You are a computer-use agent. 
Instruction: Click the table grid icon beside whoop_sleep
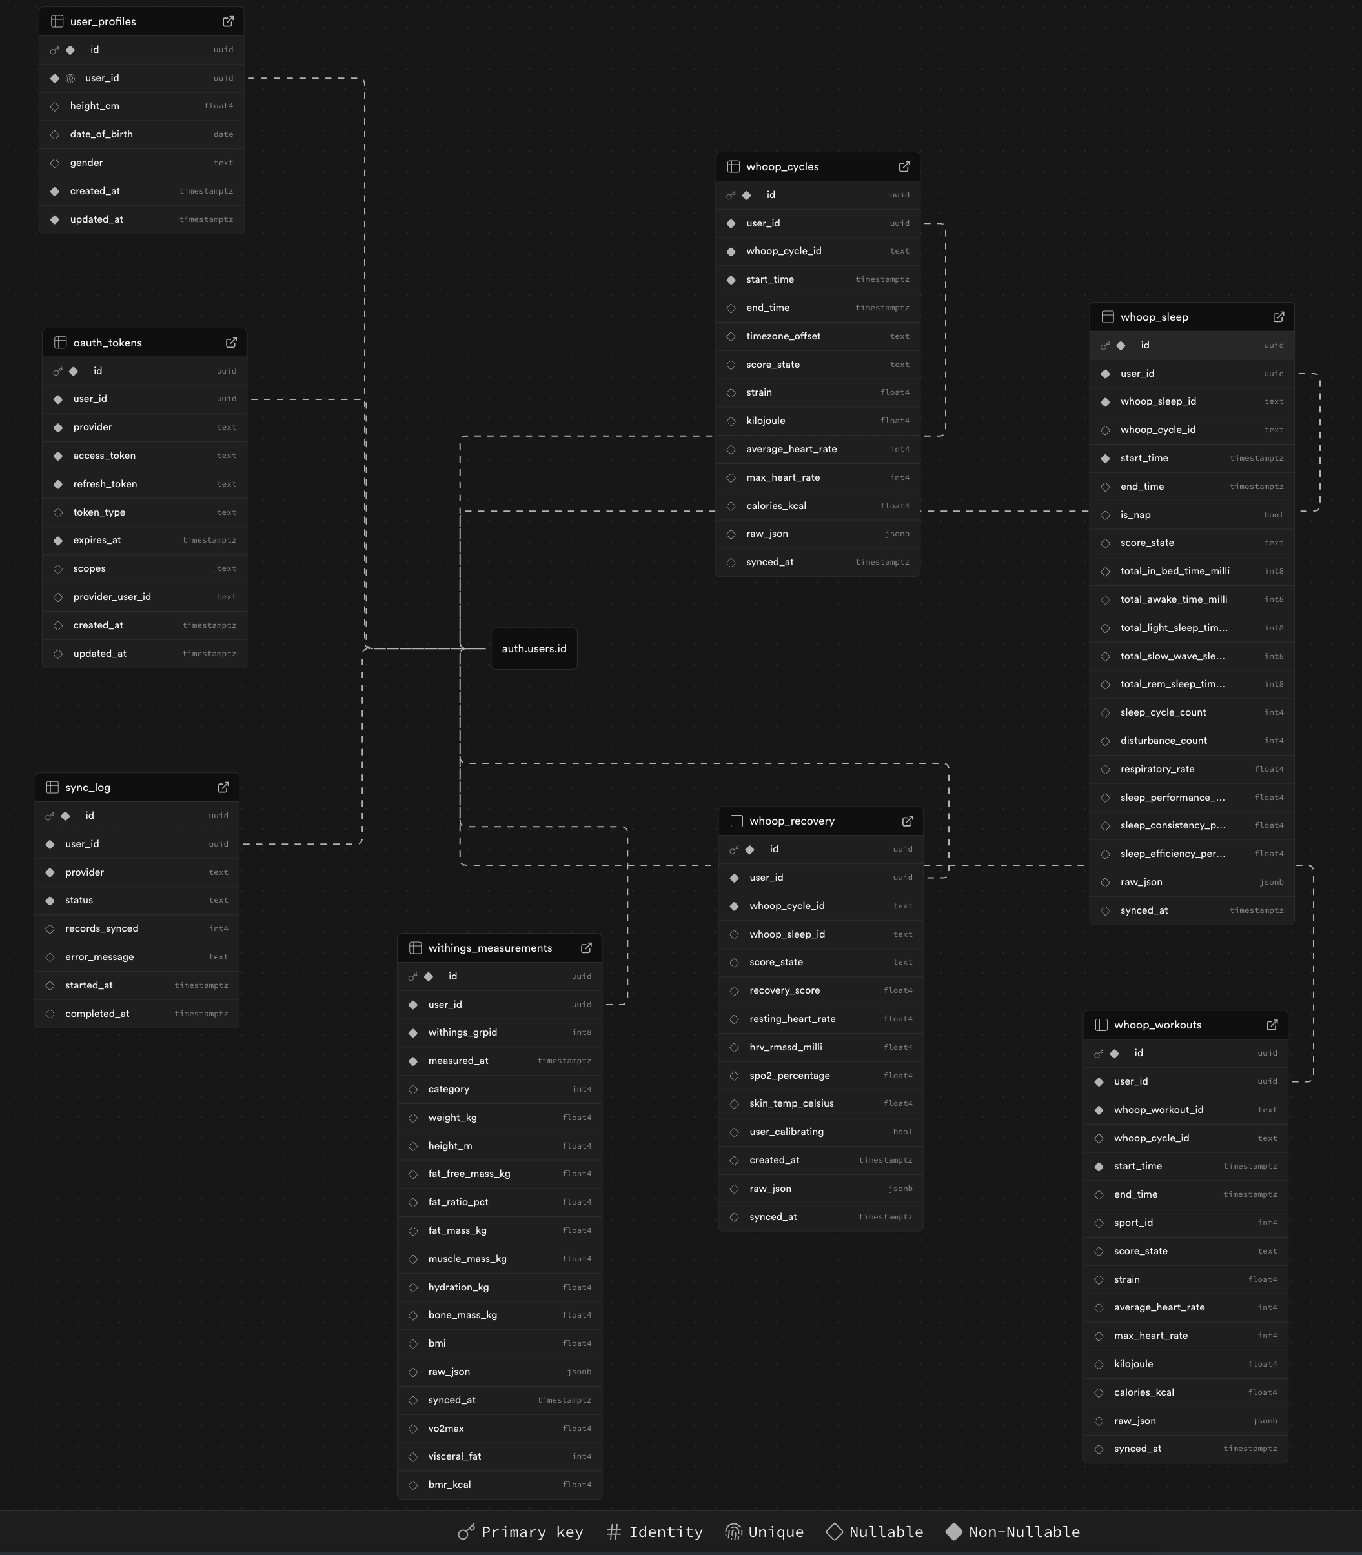click(x=1108, y=317)
